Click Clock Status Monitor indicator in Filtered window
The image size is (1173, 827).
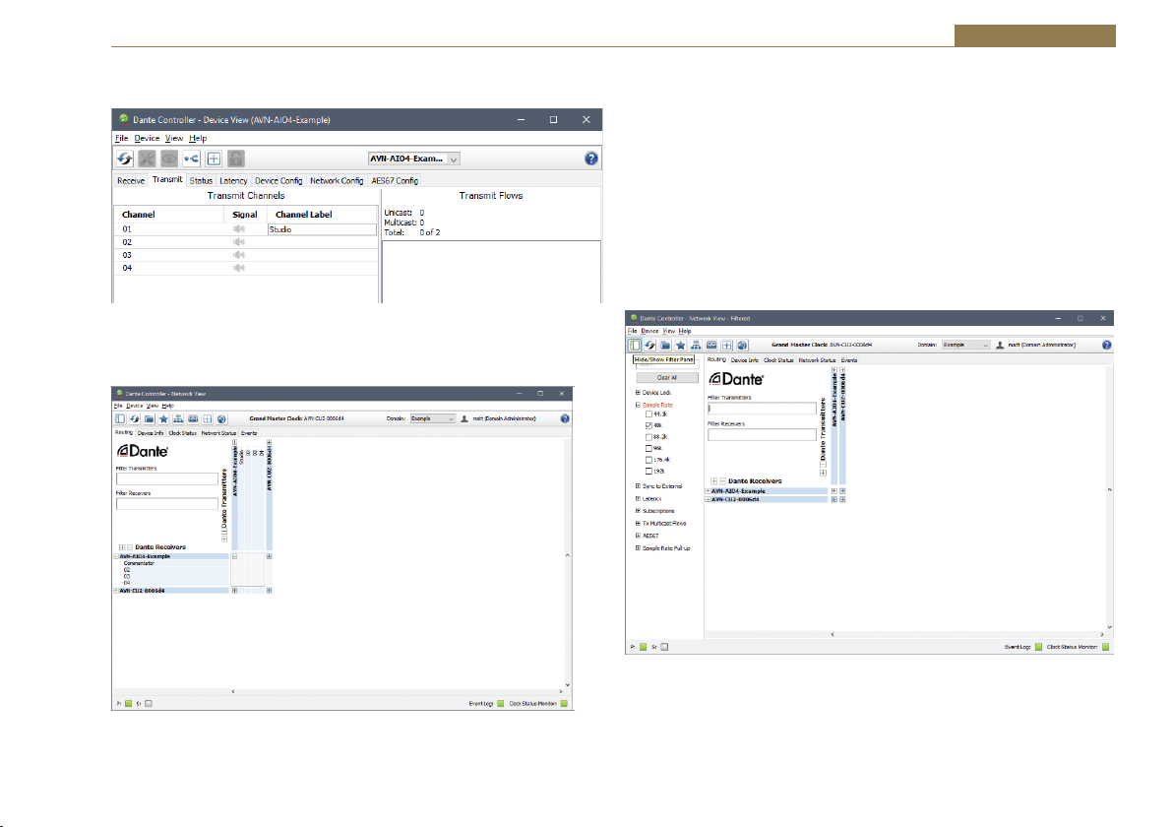click(x=1106, y=648)
